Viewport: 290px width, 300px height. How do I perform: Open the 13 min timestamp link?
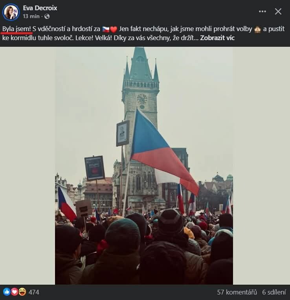click(31, 17)
